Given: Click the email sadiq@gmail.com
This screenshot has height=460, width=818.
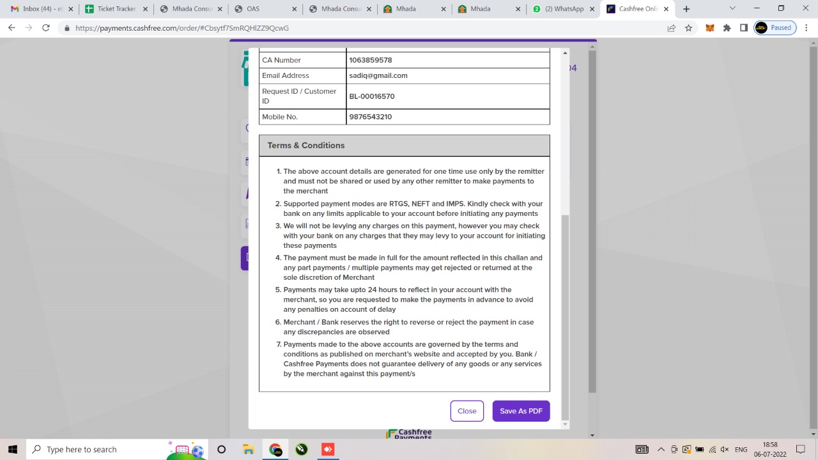Looking at the screenshot, I should tap(378, 75).
